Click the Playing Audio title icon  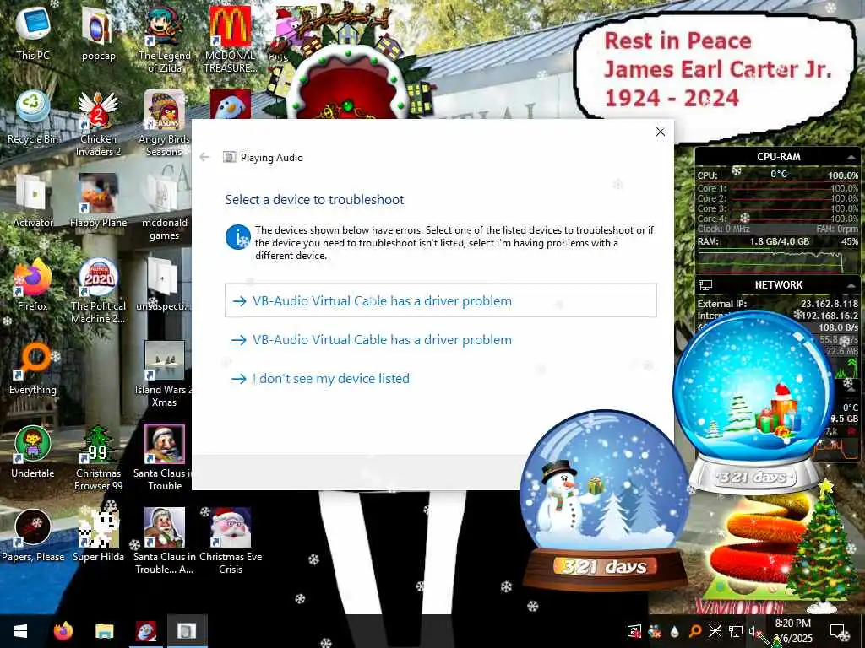[x=229, y=157]
